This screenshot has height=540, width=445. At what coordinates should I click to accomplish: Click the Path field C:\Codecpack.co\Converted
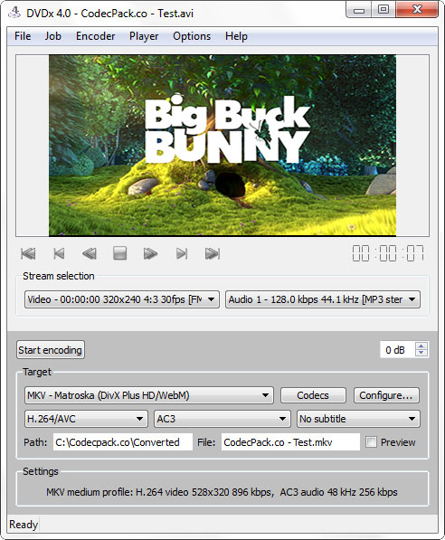(123, 441)
